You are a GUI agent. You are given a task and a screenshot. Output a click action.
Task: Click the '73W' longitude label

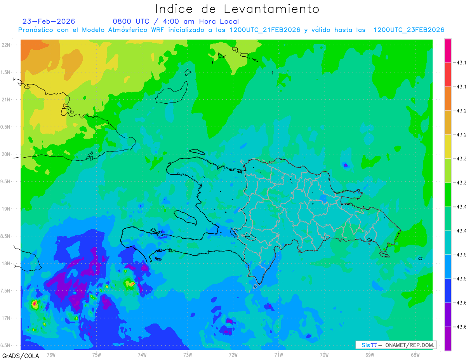[x=188, y=355]
